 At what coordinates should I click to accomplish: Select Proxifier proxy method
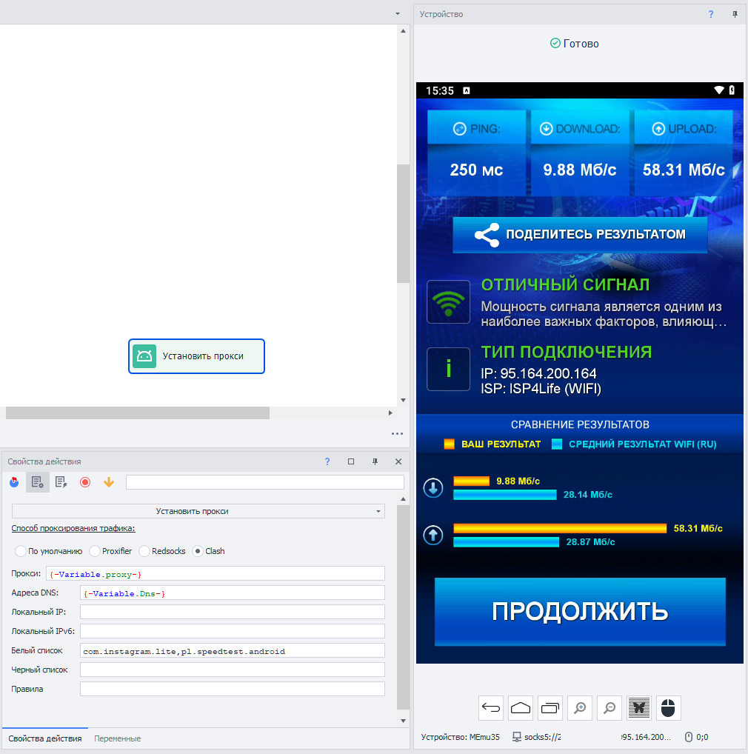click(x=95, y=551)
